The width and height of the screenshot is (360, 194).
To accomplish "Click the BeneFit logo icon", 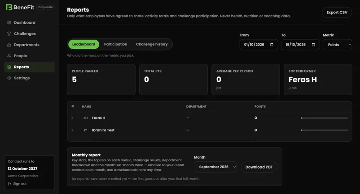I will point(9,7).
